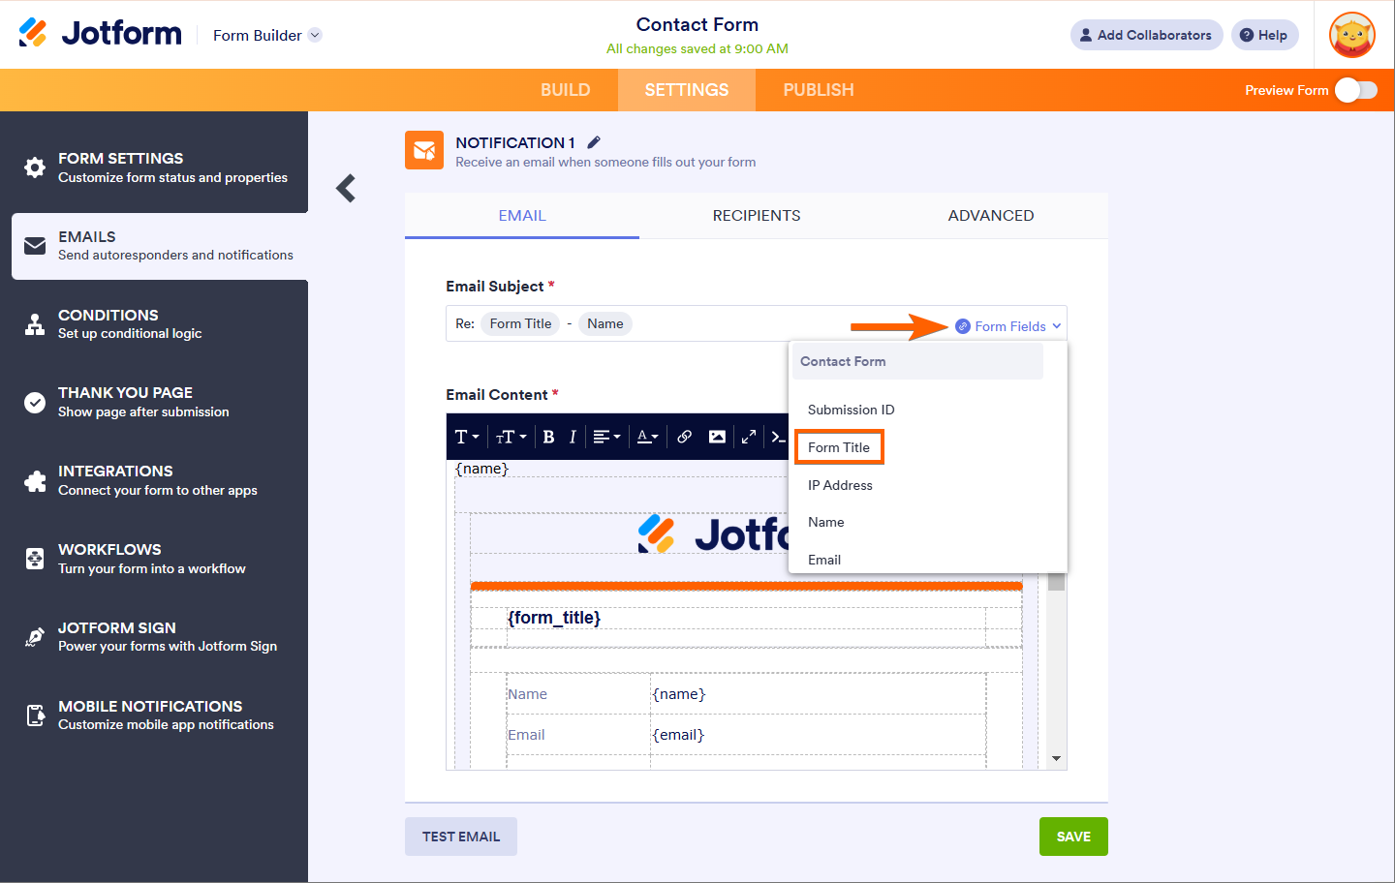Image resolution: width=1395 pixels, height=883 pixels.
Task: Click the orange notification envelope icon
Action: click(x=424, y=150)
